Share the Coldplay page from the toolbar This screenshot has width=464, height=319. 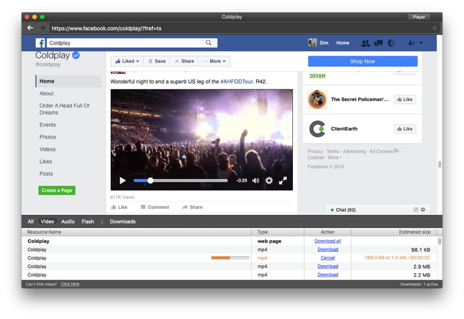[x=184, y=61]
